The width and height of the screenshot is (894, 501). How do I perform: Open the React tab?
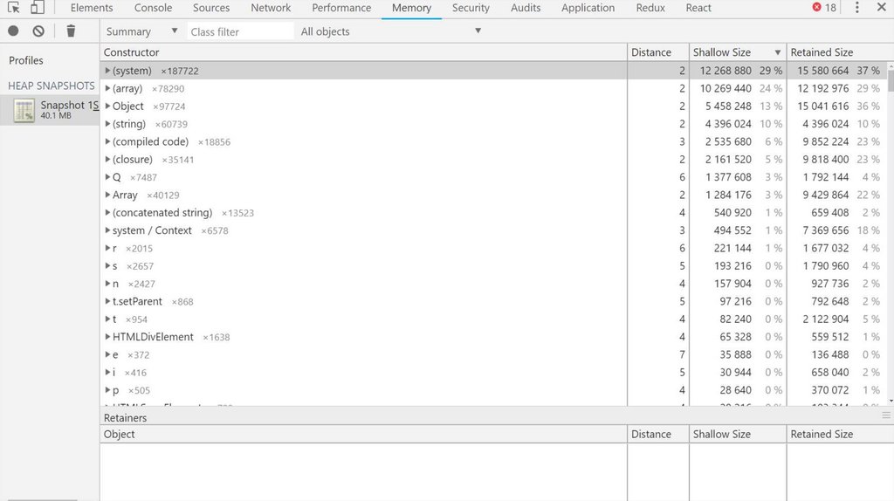tap(698, 8)
